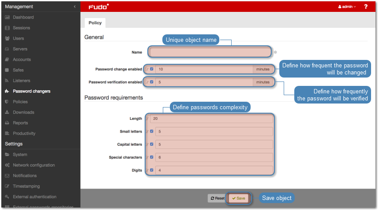
Task: Click the Special characters count field
Action: click(x=214, y=157)
